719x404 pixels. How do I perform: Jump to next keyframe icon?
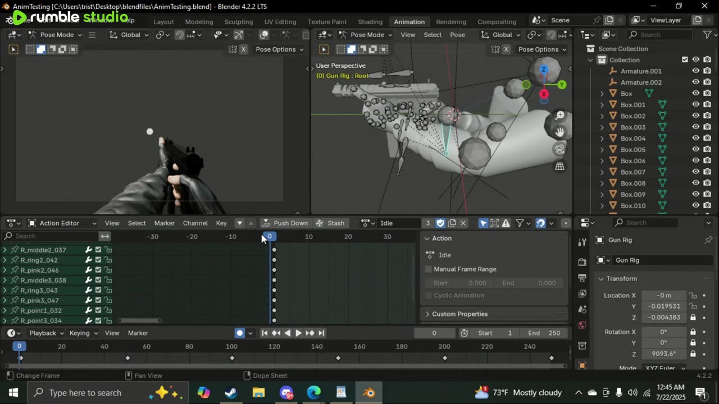[x=310, y=333]
